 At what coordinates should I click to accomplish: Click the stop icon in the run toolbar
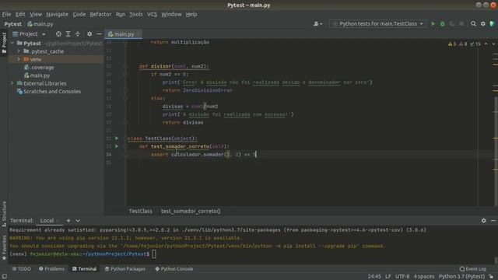[461, 24]
